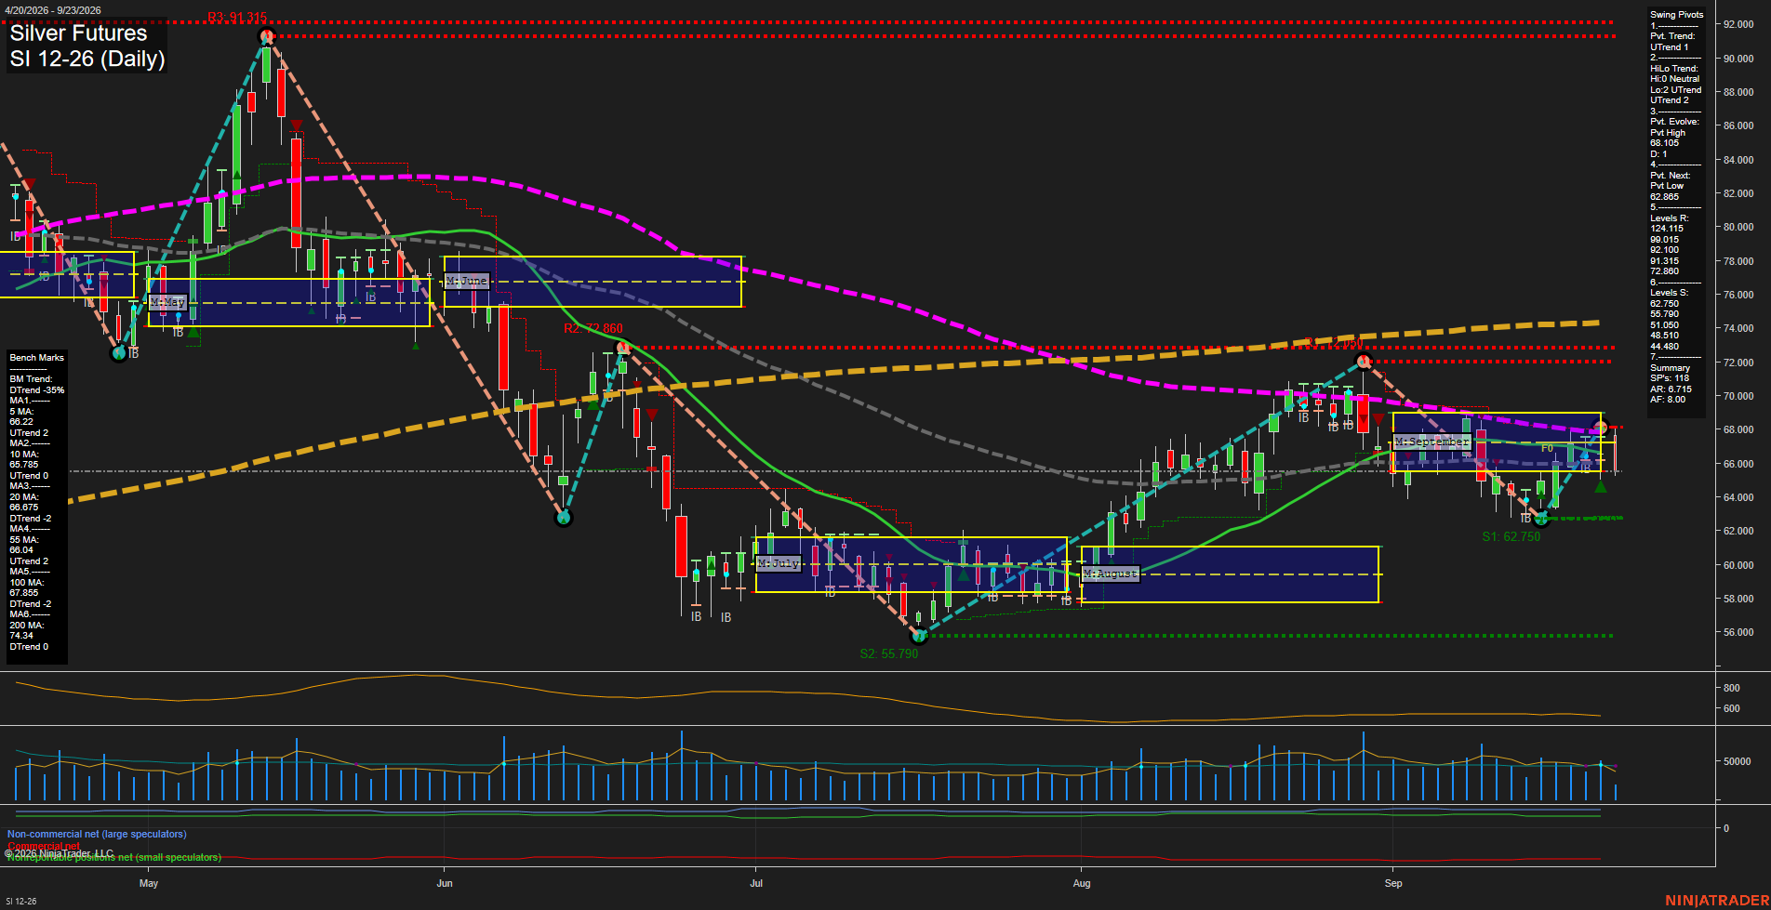The width and height of the screenshot is (1771, 910).
Task: Click the late-August swing high pivot circle
Action: (x=1363, y=361)
